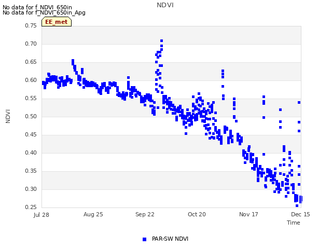Click the 0.55 y-axis value
The width and height of the screenshot is (332, 249).
tap(31, 98)
